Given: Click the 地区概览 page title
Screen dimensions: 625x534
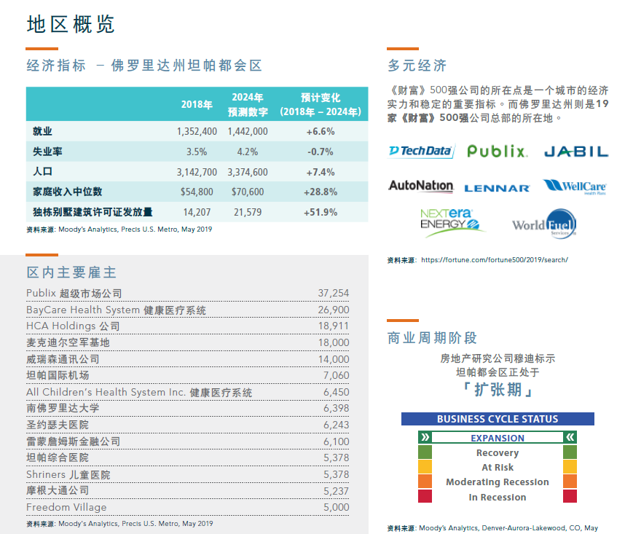Looking at the screenshot, I should click(x=71, y=24).
